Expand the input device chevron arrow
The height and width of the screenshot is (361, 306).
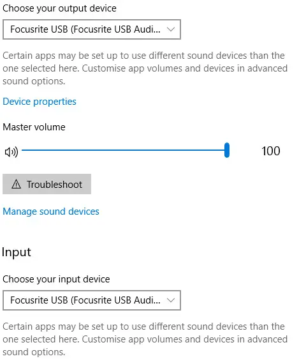(x=171, y=300)
